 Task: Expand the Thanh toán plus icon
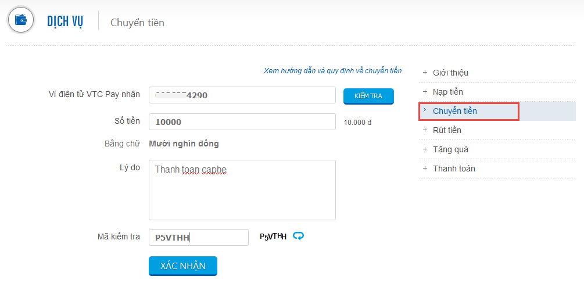pyautogui.click(x=425, y=169)
